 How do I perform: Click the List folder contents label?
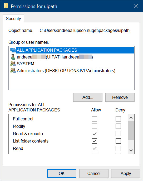click(31, 141)
